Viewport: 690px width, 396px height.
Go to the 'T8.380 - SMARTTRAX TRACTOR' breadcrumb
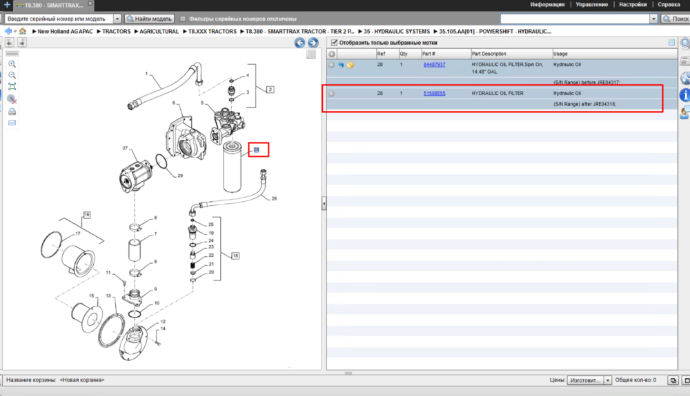click(299, 32)
